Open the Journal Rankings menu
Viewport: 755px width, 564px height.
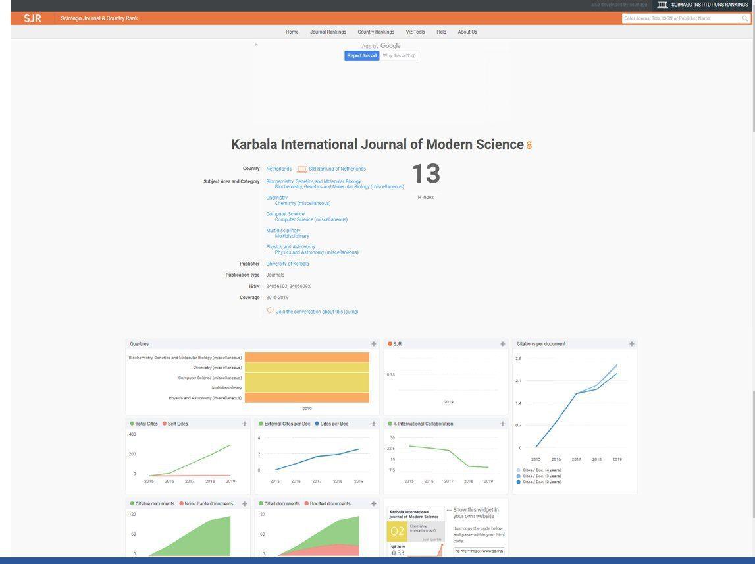[328, 32]
